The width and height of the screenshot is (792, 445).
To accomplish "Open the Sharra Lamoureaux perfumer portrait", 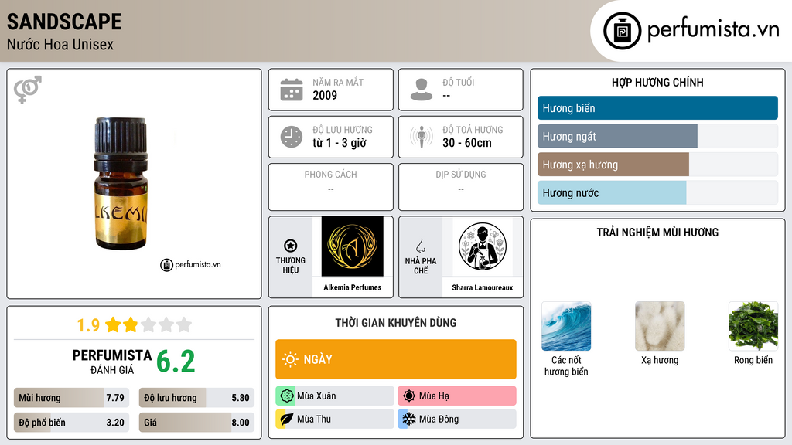I will pyautogui.click(x=483, y=246).
